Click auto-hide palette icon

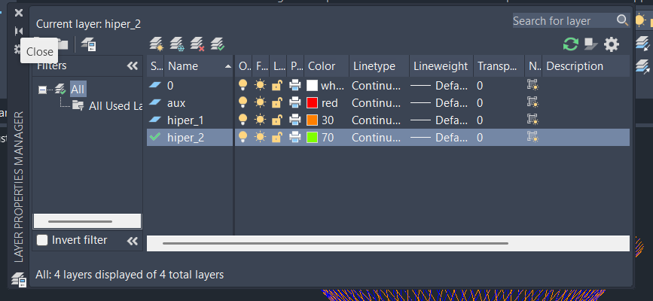(19, 31)
